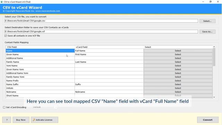Click the www.recoverytools.com link in header

click(48, 11)
